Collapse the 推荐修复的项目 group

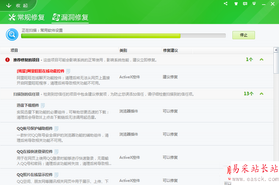(261, 60)
